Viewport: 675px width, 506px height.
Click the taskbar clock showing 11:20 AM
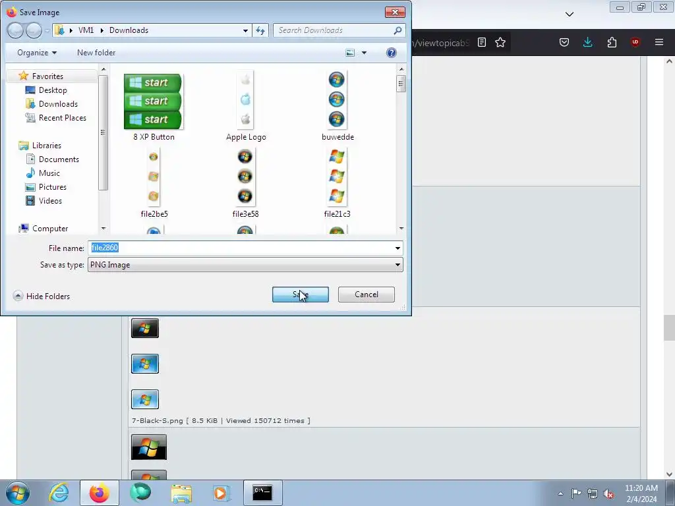(641, 493)
